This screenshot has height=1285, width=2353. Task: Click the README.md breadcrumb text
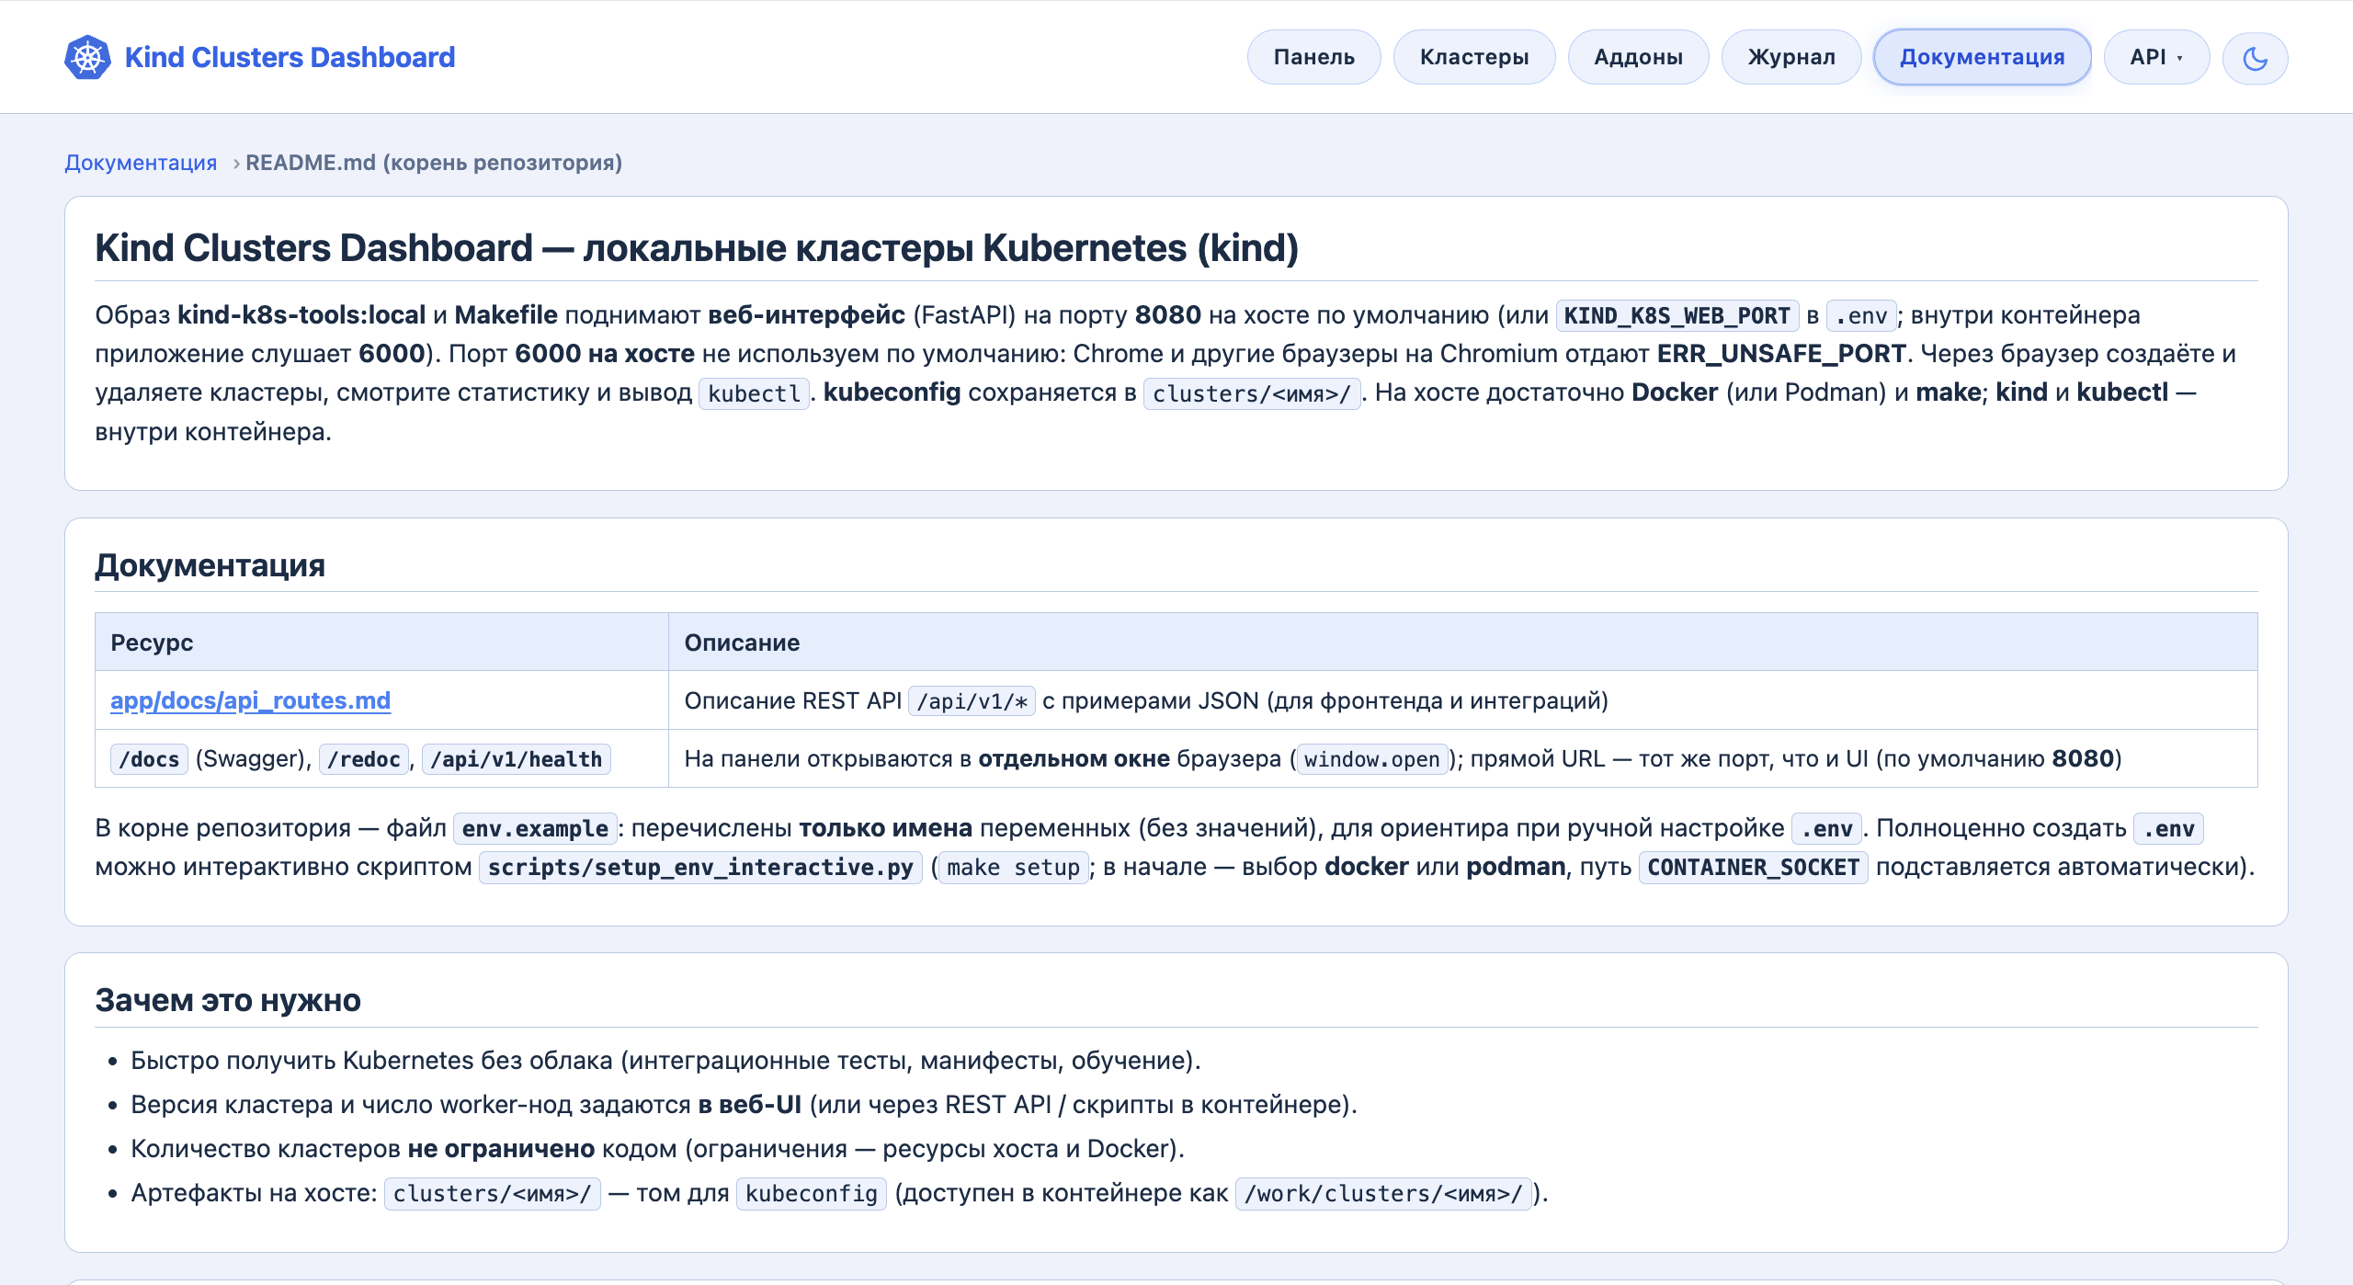click(x=434, y=163)
